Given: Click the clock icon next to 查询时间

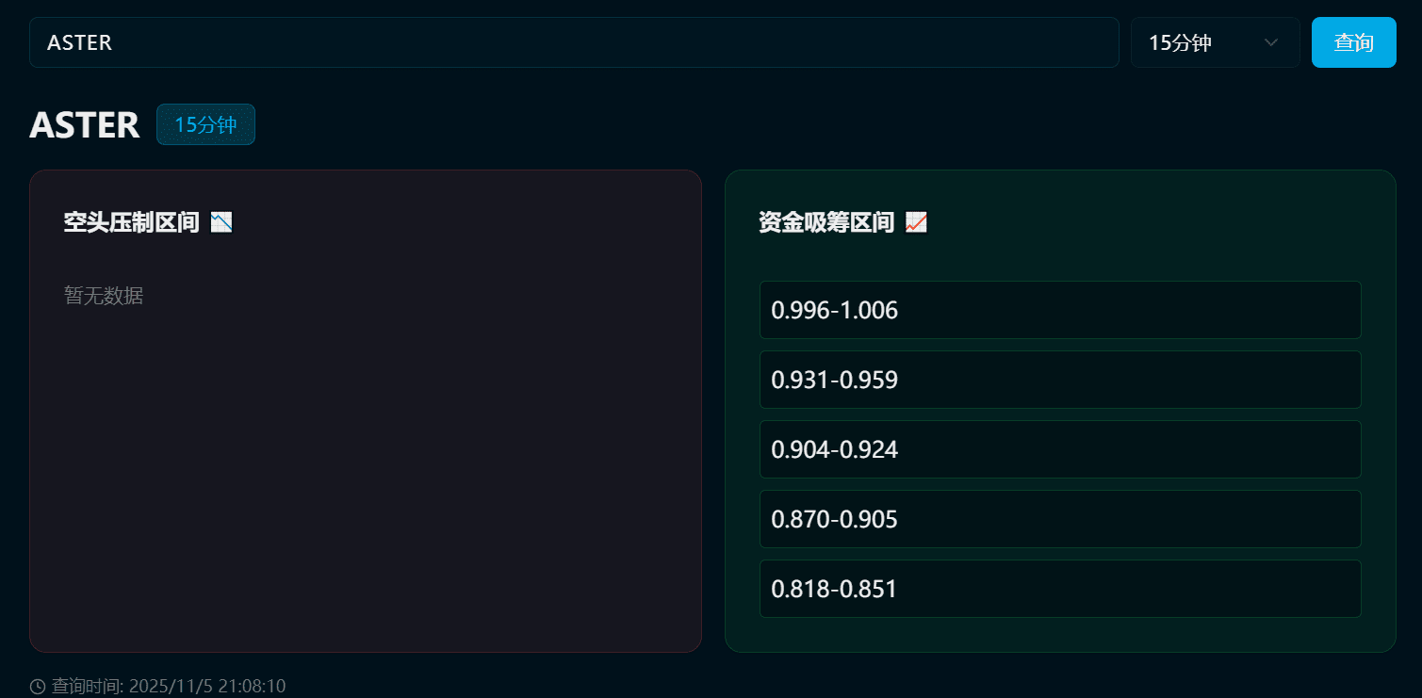Looking at the screenshot, I should pyautogui.click(x=38, y=687).
